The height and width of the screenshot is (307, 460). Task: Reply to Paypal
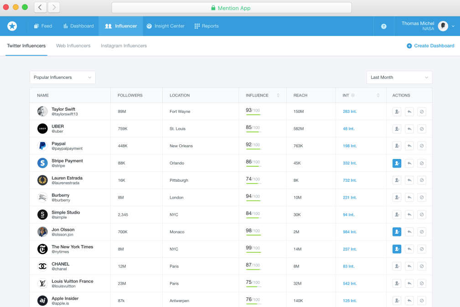[x=409, y=146]
